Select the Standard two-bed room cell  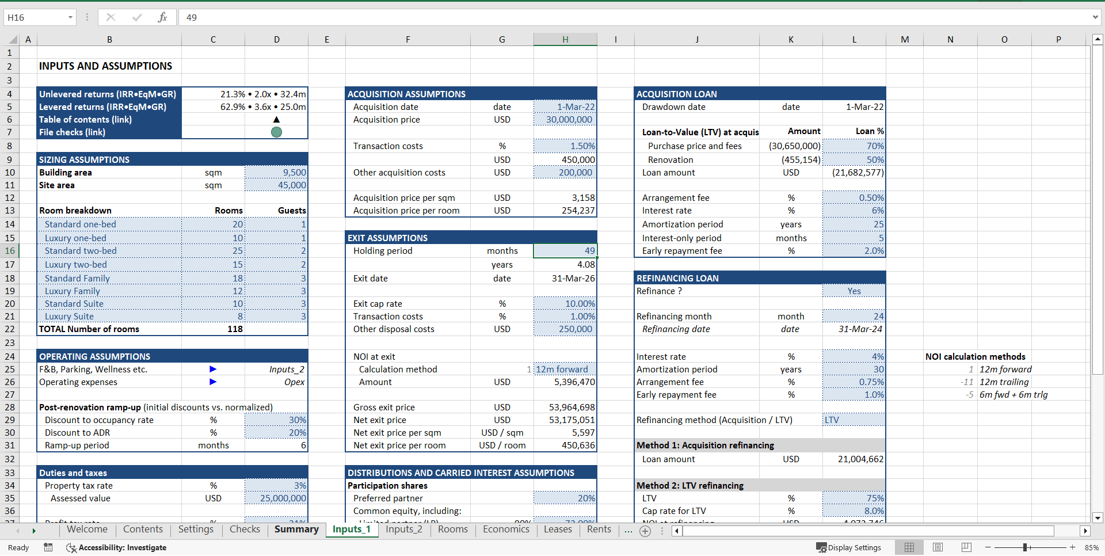coord(109,251)
